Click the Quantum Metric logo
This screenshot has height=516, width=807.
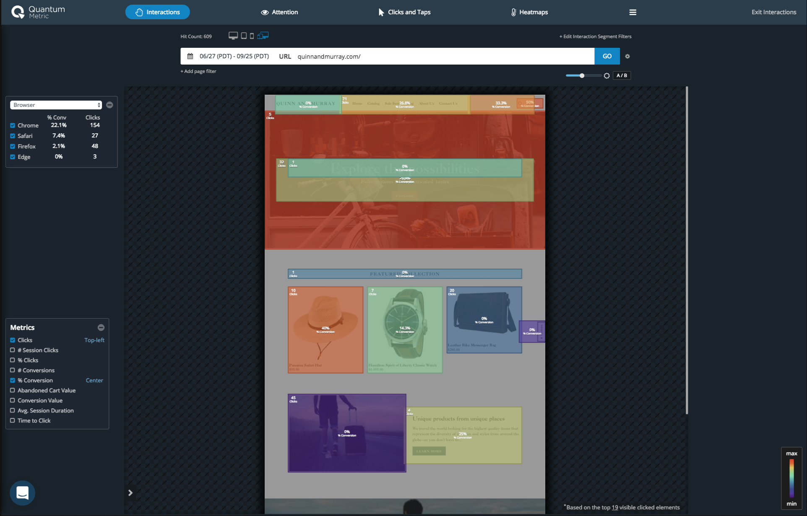coord(38,12)
